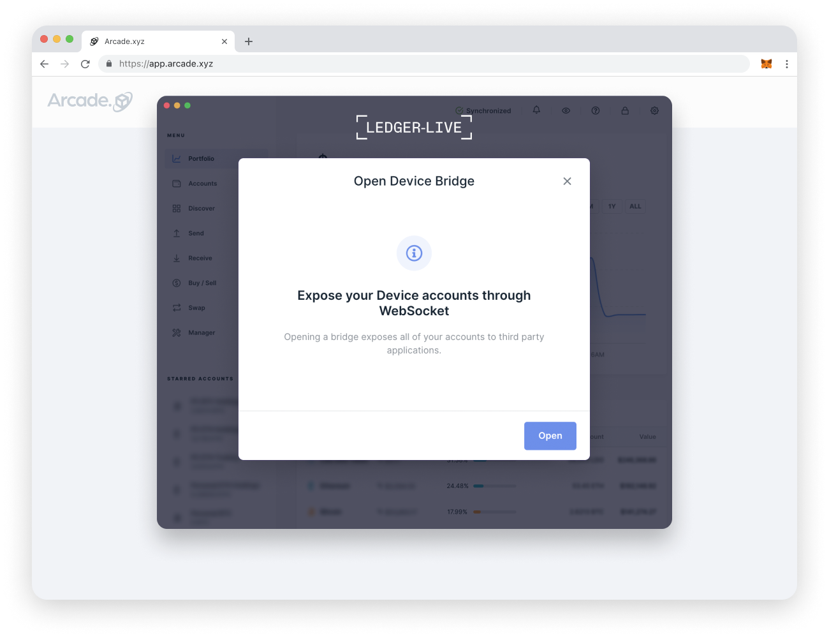Click the Arcade logo

tap(90, 101)
